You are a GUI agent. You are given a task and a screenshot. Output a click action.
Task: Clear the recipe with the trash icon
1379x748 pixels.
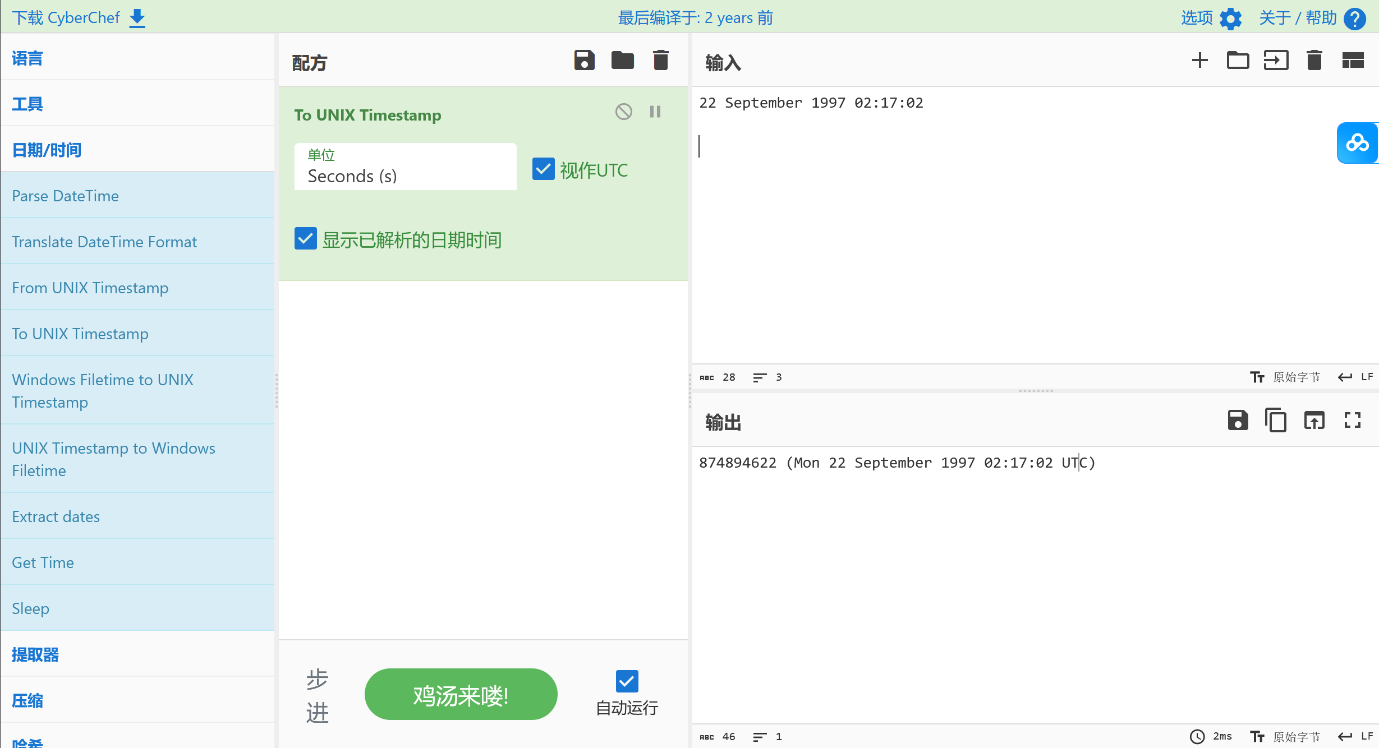pos(661,61)
